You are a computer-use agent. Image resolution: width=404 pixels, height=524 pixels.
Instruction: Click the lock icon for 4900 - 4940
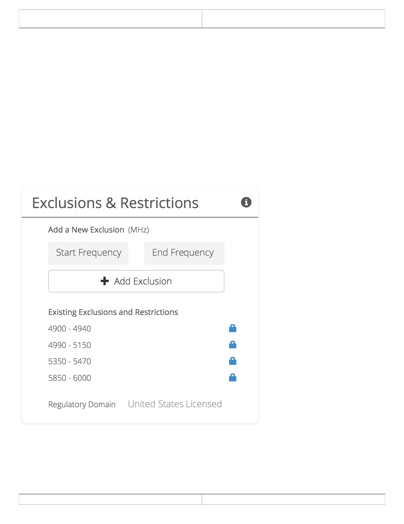point(233,328)
